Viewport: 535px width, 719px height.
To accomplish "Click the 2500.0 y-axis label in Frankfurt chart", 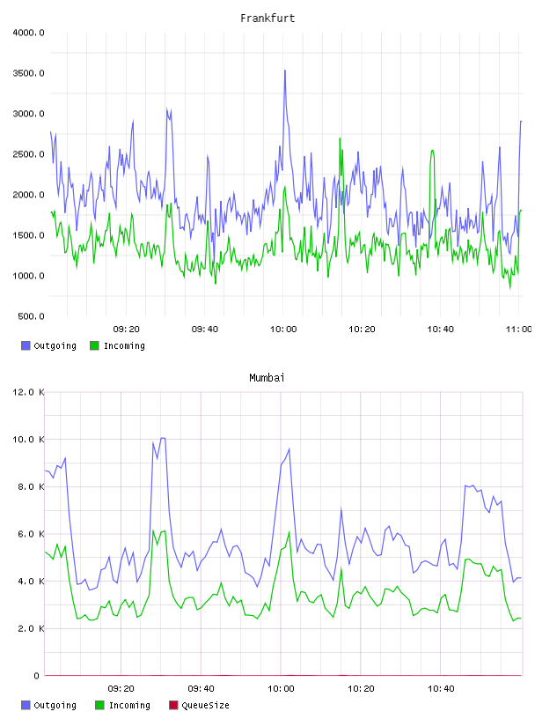I will click(28, 154).
